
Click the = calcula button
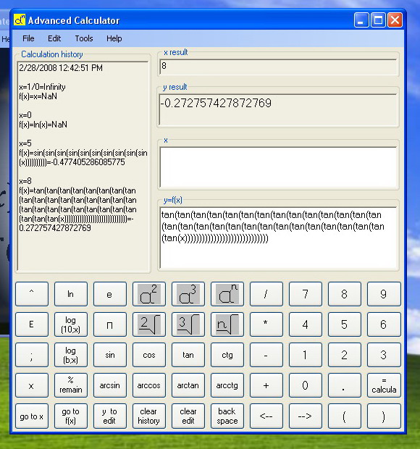point(384,385)
